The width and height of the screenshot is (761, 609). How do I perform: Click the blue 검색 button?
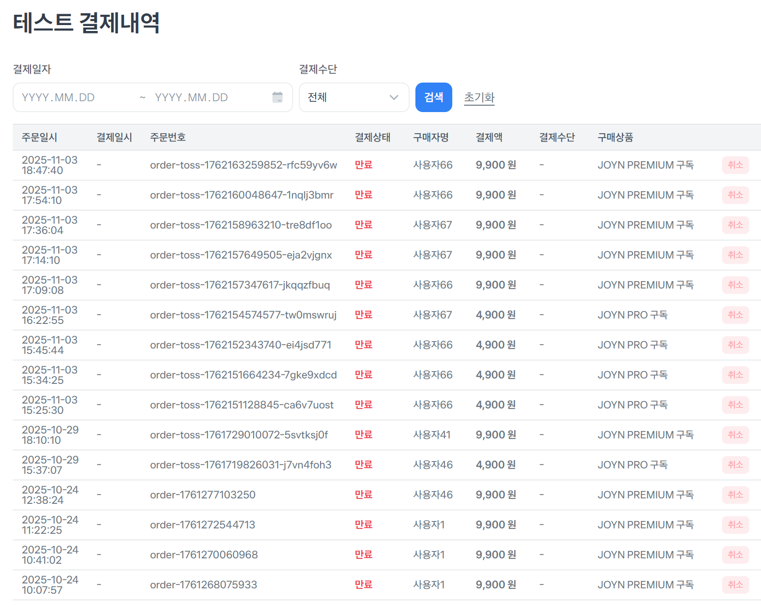point(434,97)
